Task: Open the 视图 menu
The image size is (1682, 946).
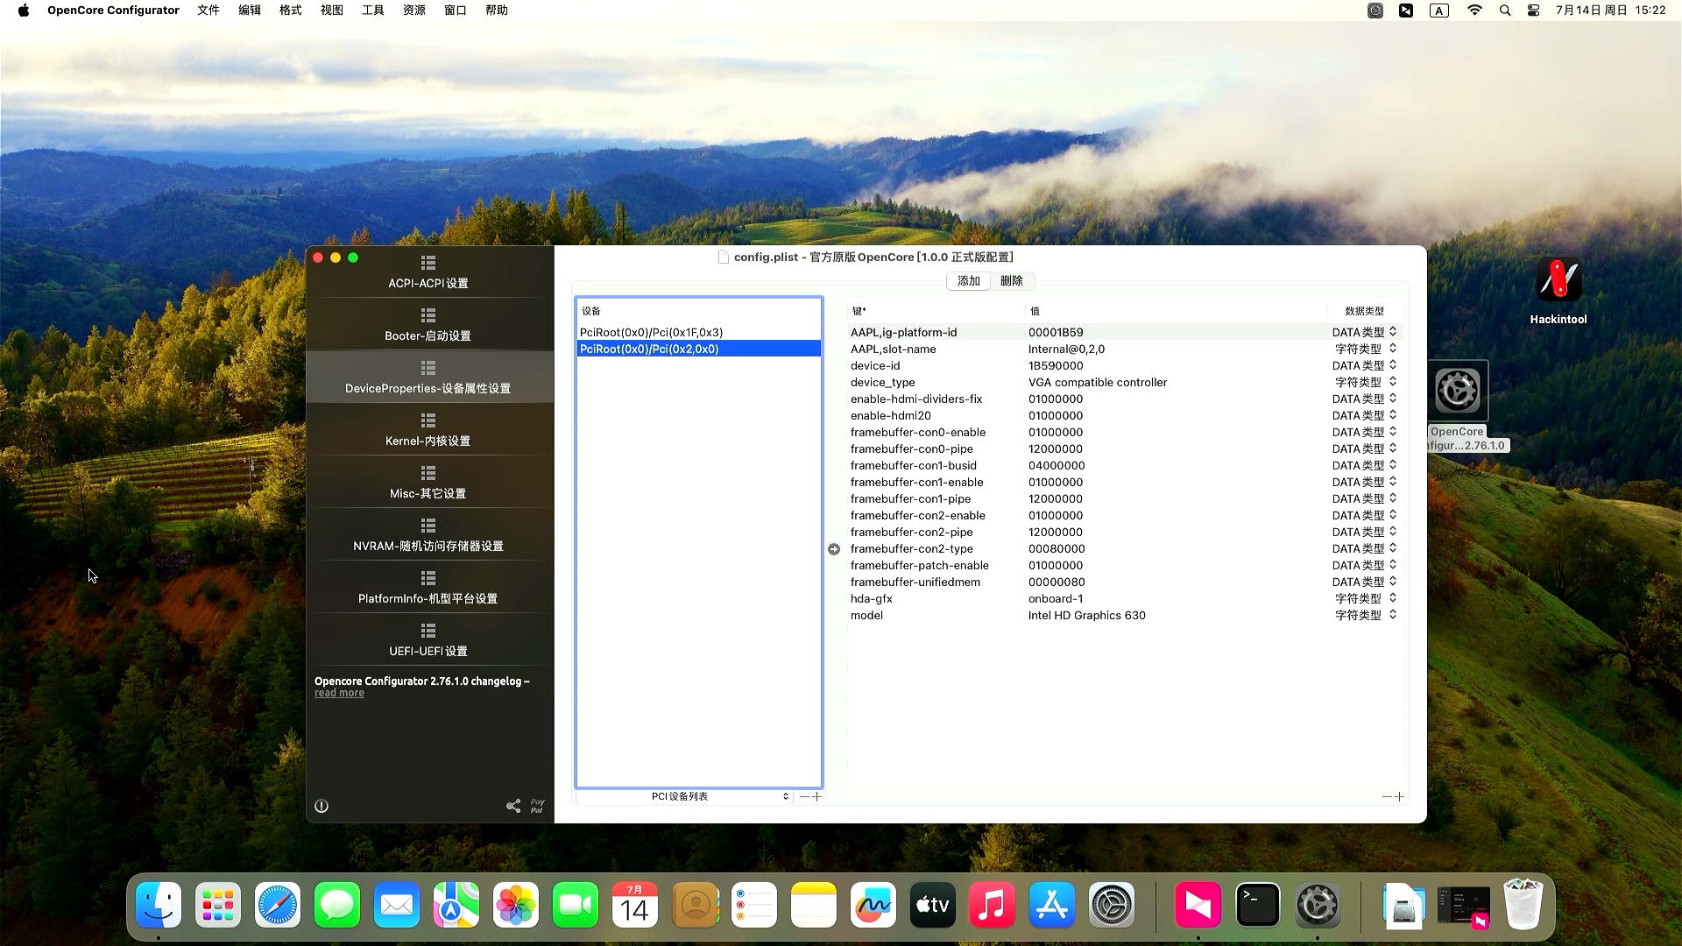Action: point(332,11)
